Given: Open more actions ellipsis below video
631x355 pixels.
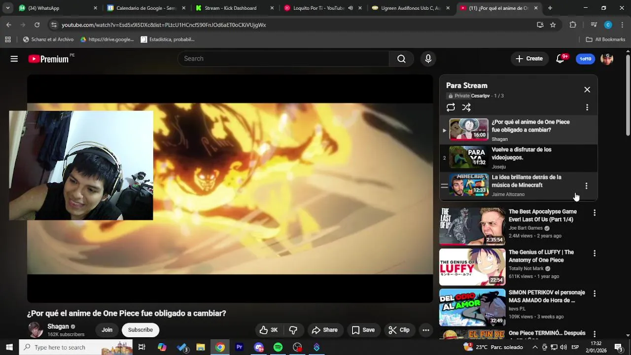Looking at the screenshot, I should (x=426, y=330).
